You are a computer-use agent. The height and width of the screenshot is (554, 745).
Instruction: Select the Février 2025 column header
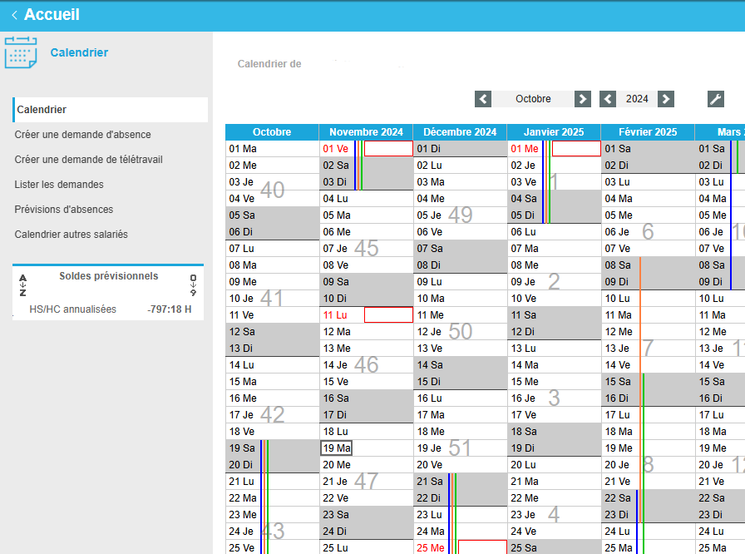point(648,132)
